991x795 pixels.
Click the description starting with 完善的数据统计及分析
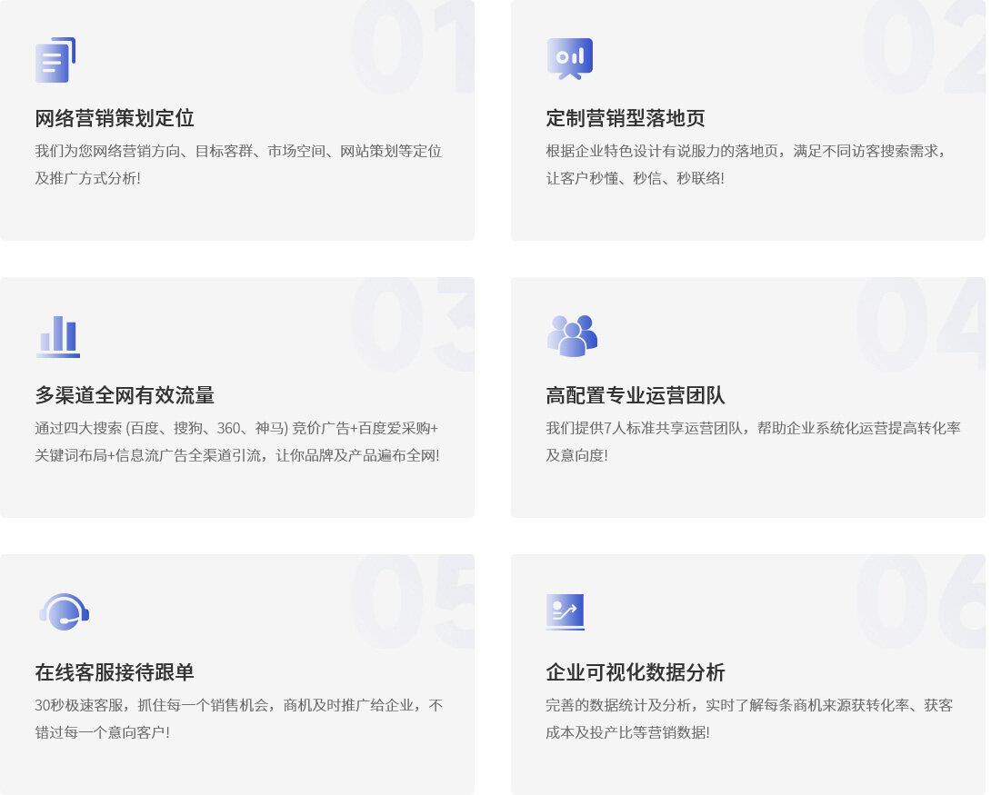(x=749, y=719)
